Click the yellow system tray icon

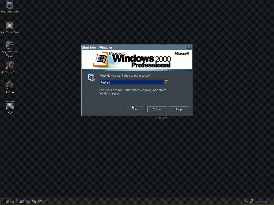tap(251, 202)
